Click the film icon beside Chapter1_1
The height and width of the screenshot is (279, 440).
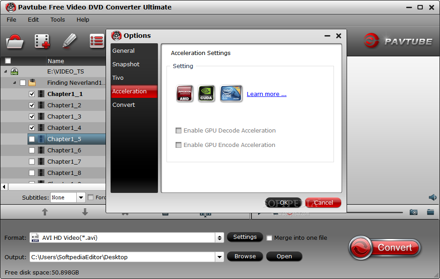pyautogui.click(x=41, y=94)
